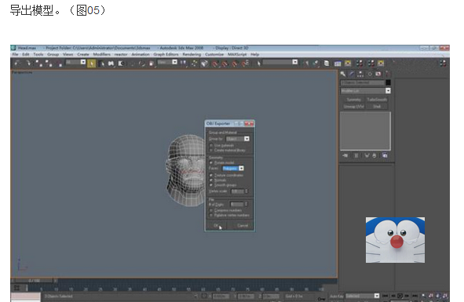
Task: Click the Rectangular Selection Region icon
Action: click(111, 64)
